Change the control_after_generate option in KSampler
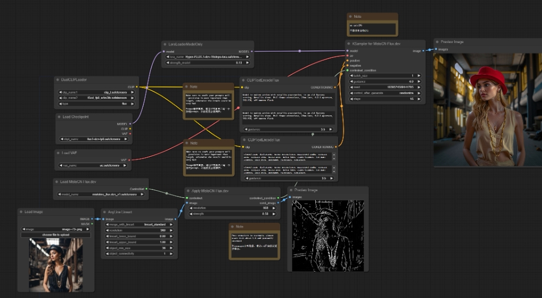 (x=385, y=93)
